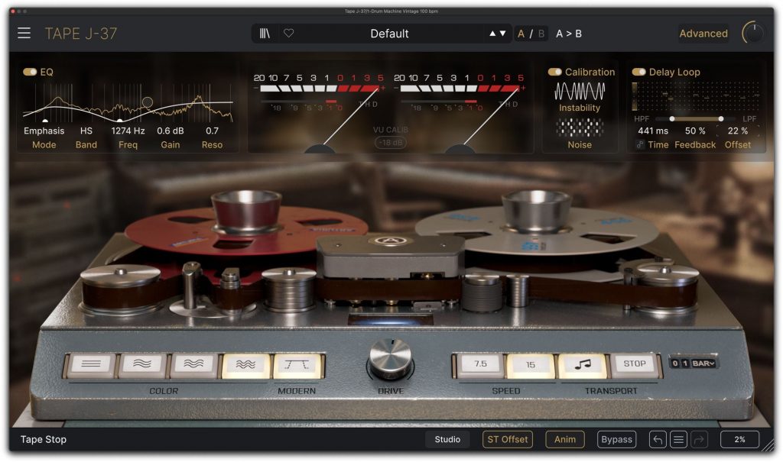Screen dimensions: 783x462
Task: Click the preset up arrow
Action: pyautogui.click(x=494, y=33)
